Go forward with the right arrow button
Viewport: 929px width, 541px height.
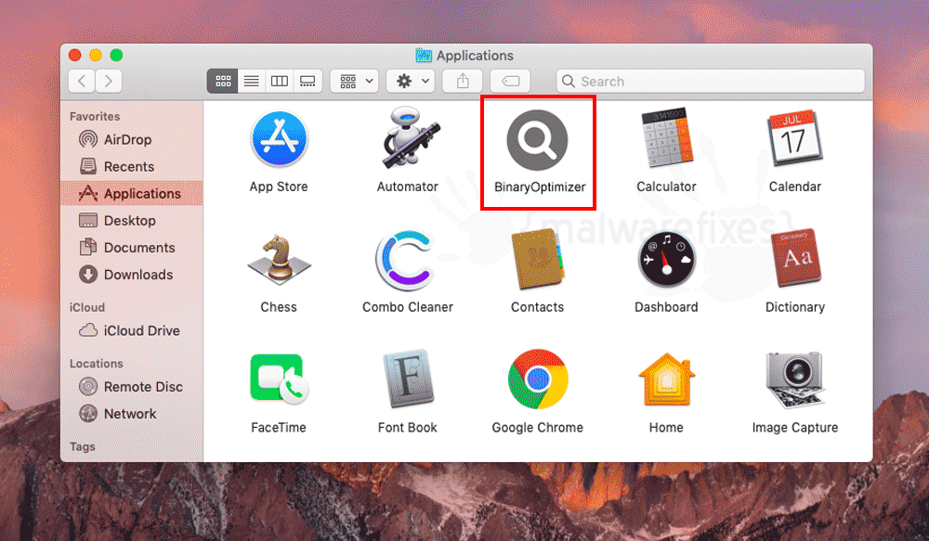[x=109, y=81]
